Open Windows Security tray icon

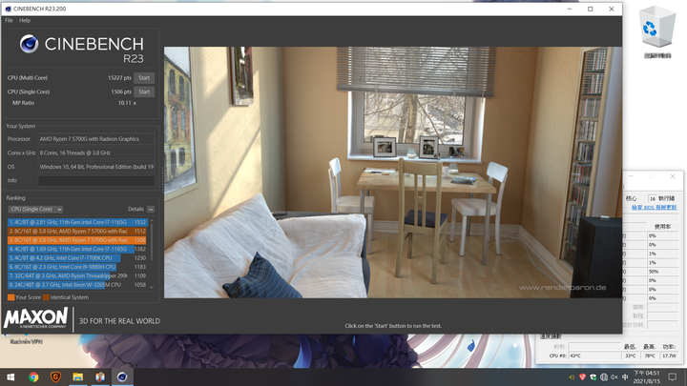(593, 376)
